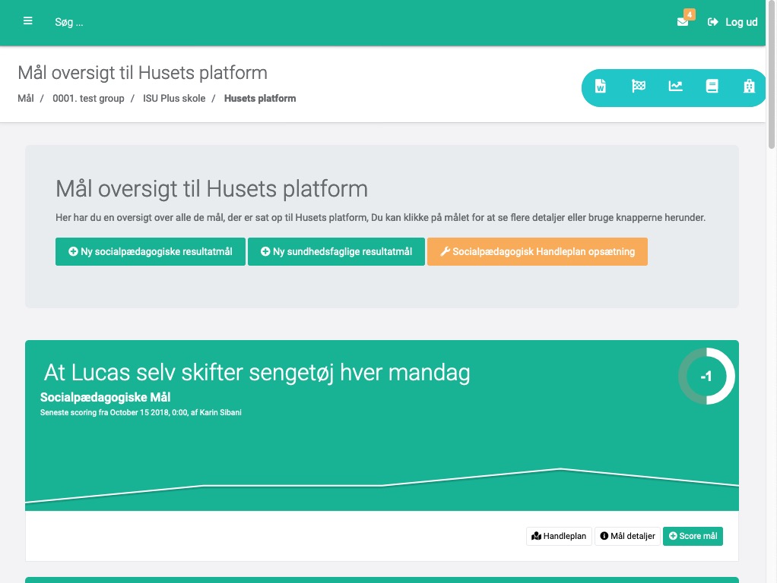Open the hamburger menu icon
Viewport: 777px width, 583px height.
28,21
